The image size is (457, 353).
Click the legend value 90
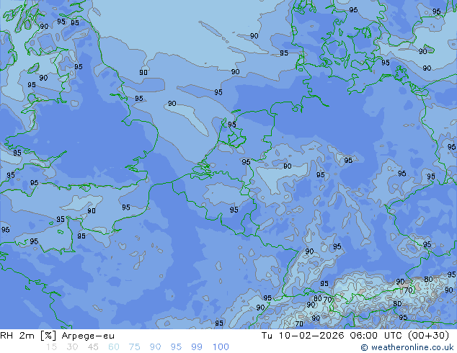[155, 347]
